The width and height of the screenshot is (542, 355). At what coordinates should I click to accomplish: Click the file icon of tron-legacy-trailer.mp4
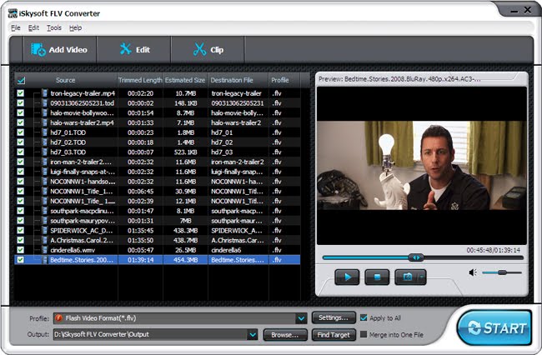point(44,93)
